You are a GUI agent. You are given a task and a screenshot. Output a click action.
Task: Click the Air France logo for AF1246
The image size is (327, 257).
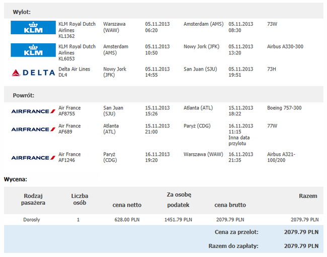pos(33,158)
